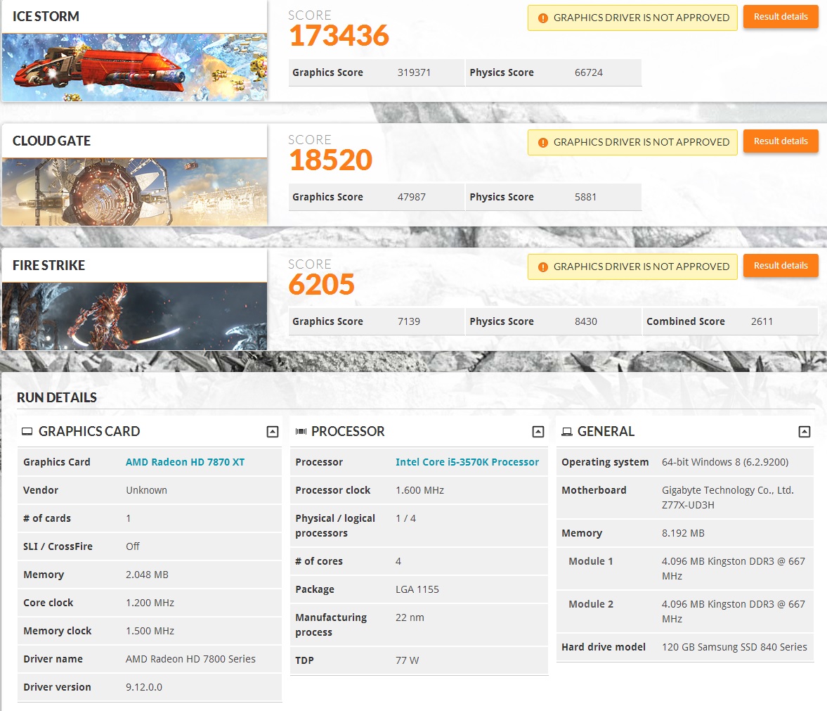Click driver version 9.12.0.0
Viewport: 827px width, 711px height.
click(x=144, y=687)
